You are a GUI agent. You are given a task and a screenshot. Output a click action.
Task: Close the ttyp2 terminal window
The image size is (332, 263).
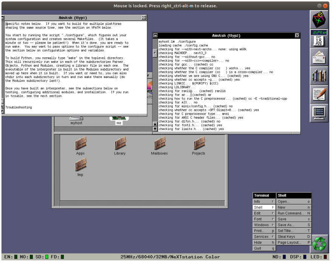coord(297,35)
